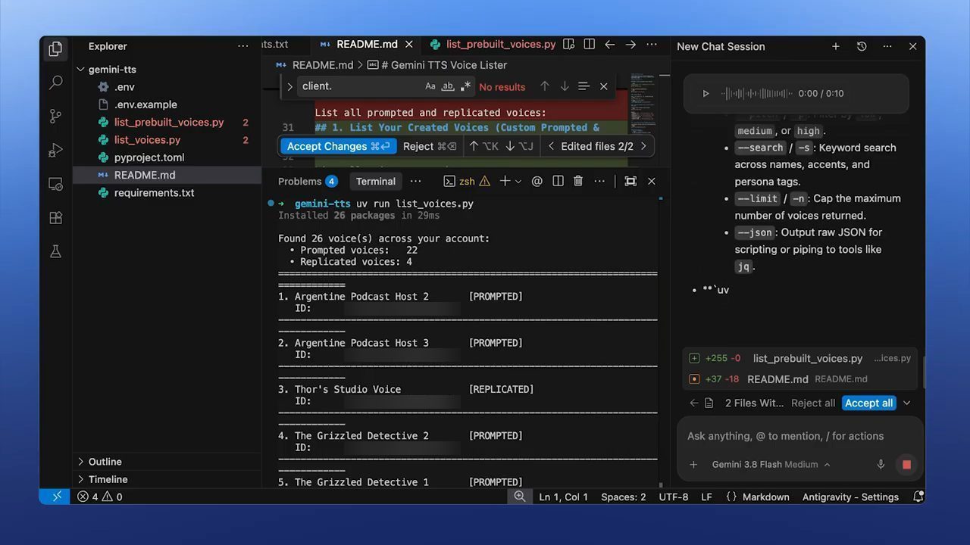This screenshot has width=970, height=545.
Task: Stop generation with the red stop button
Action: [906, 465]
